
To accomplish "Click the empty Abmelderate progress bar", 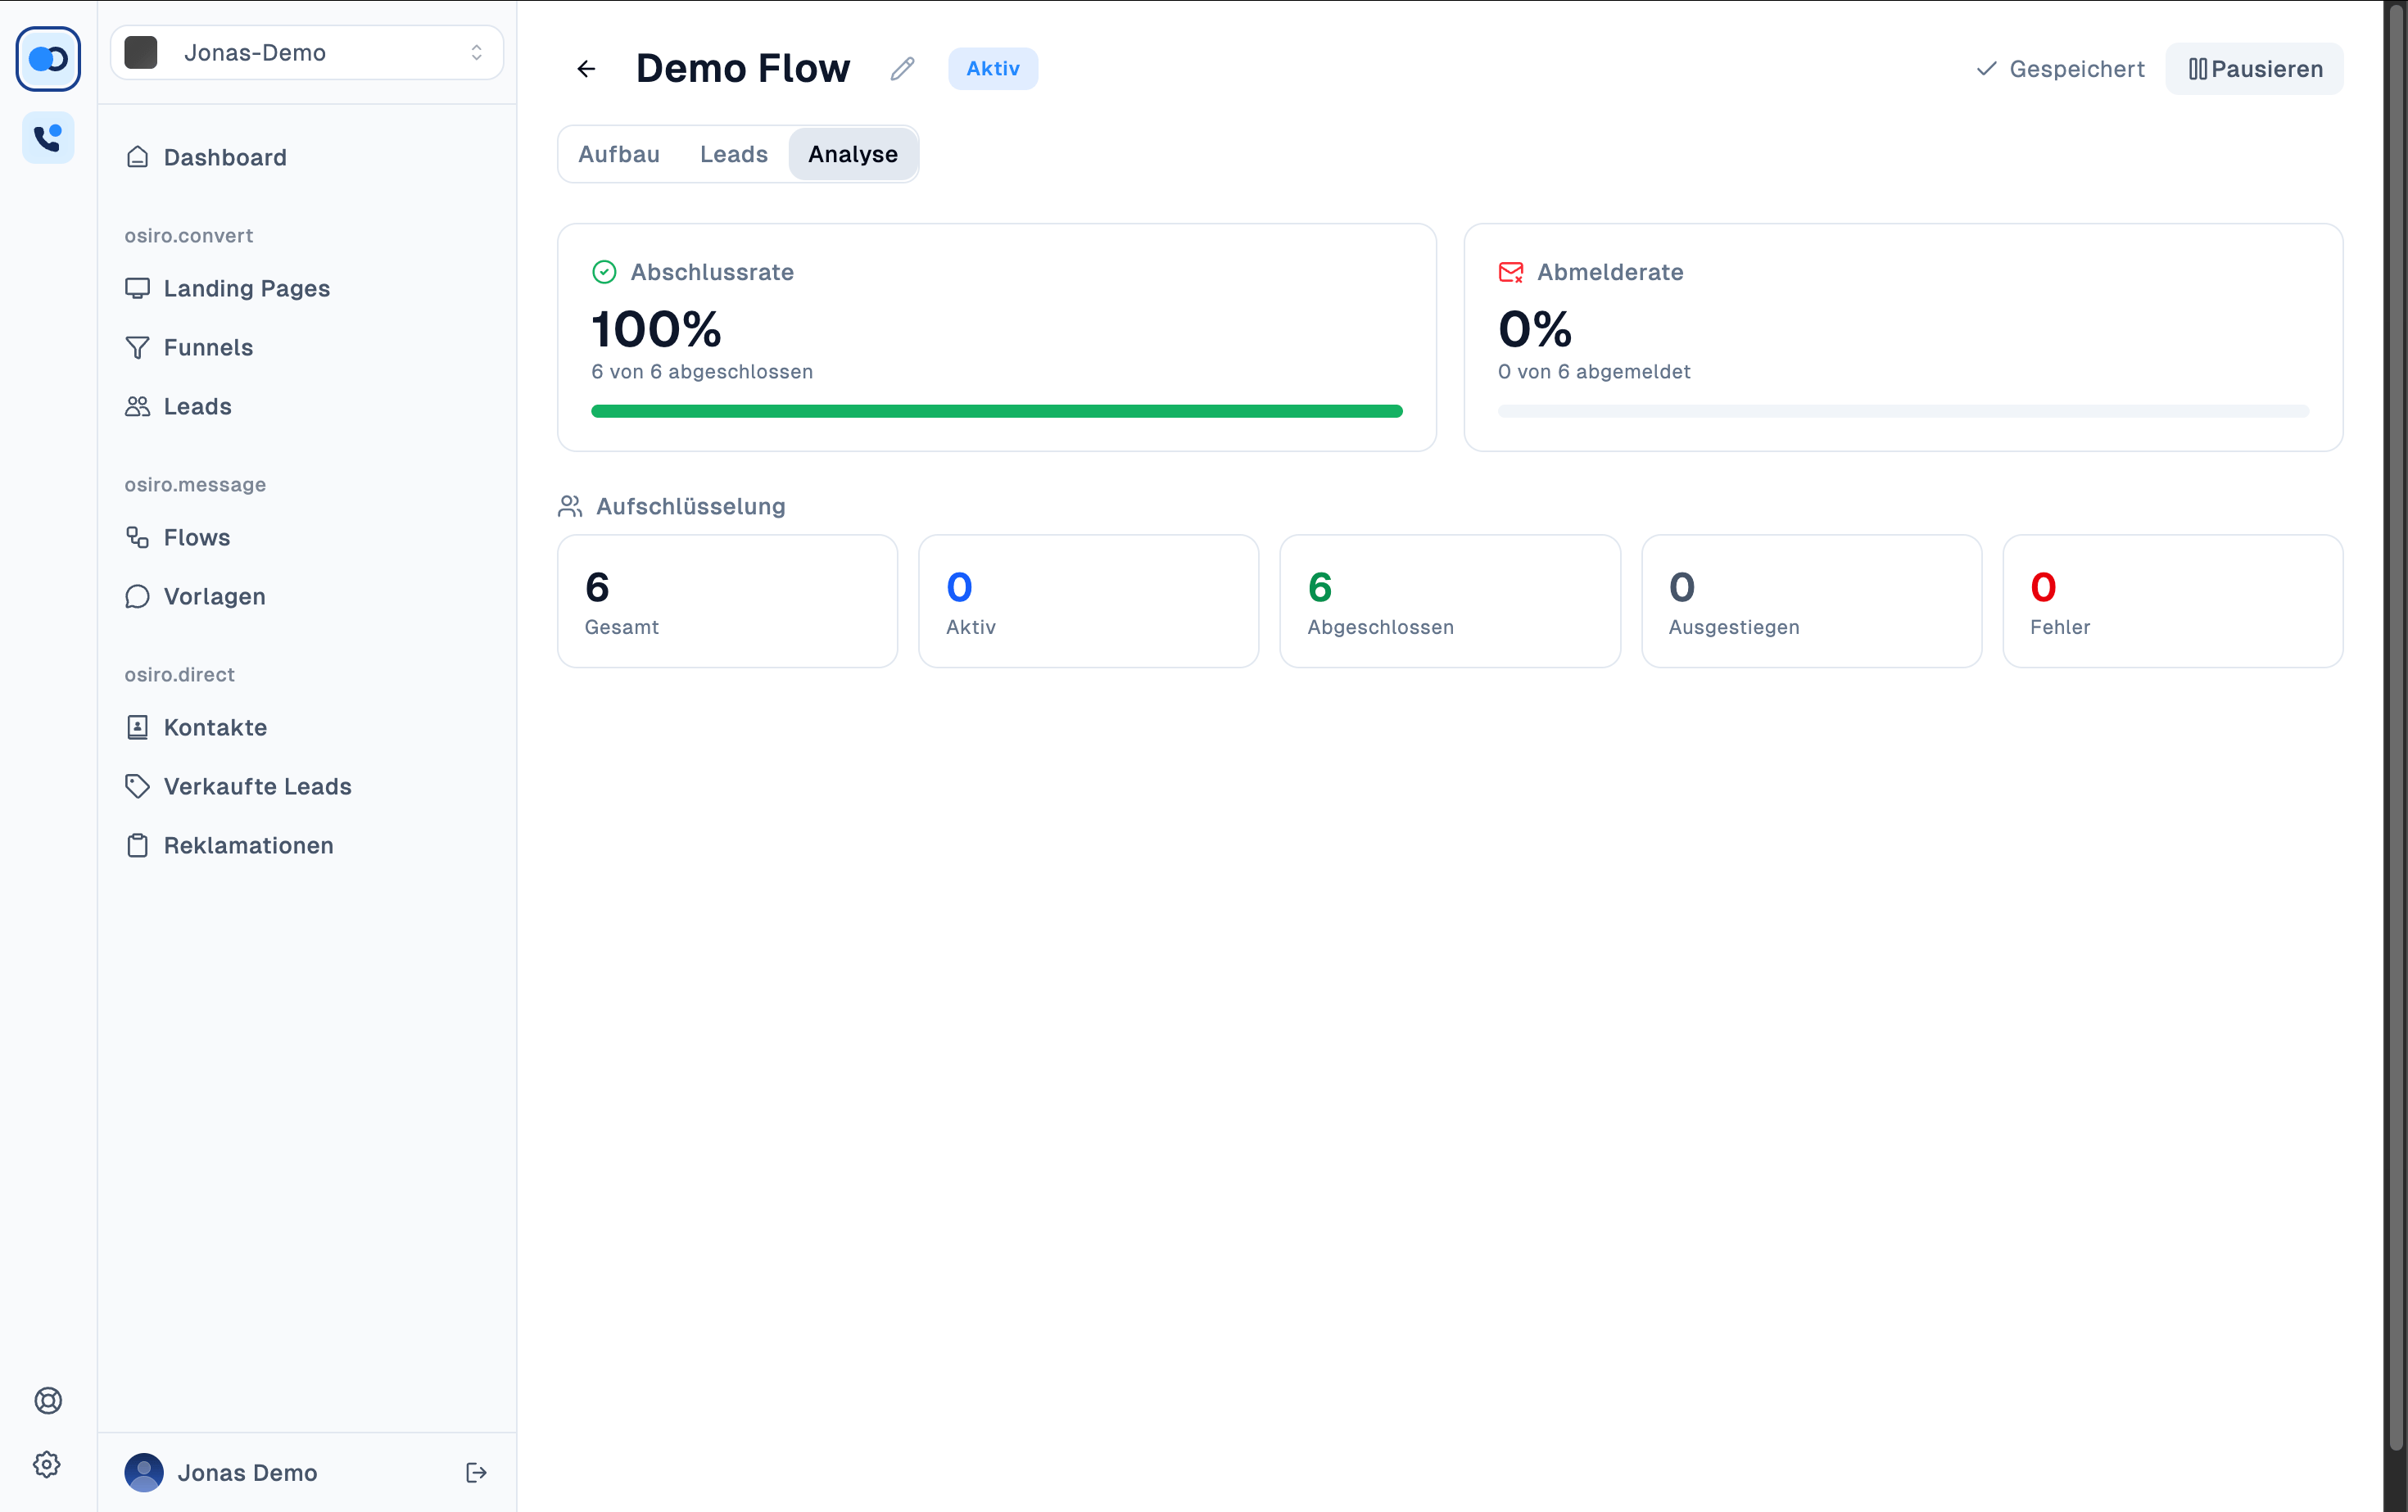I will tap(1904, 411).
